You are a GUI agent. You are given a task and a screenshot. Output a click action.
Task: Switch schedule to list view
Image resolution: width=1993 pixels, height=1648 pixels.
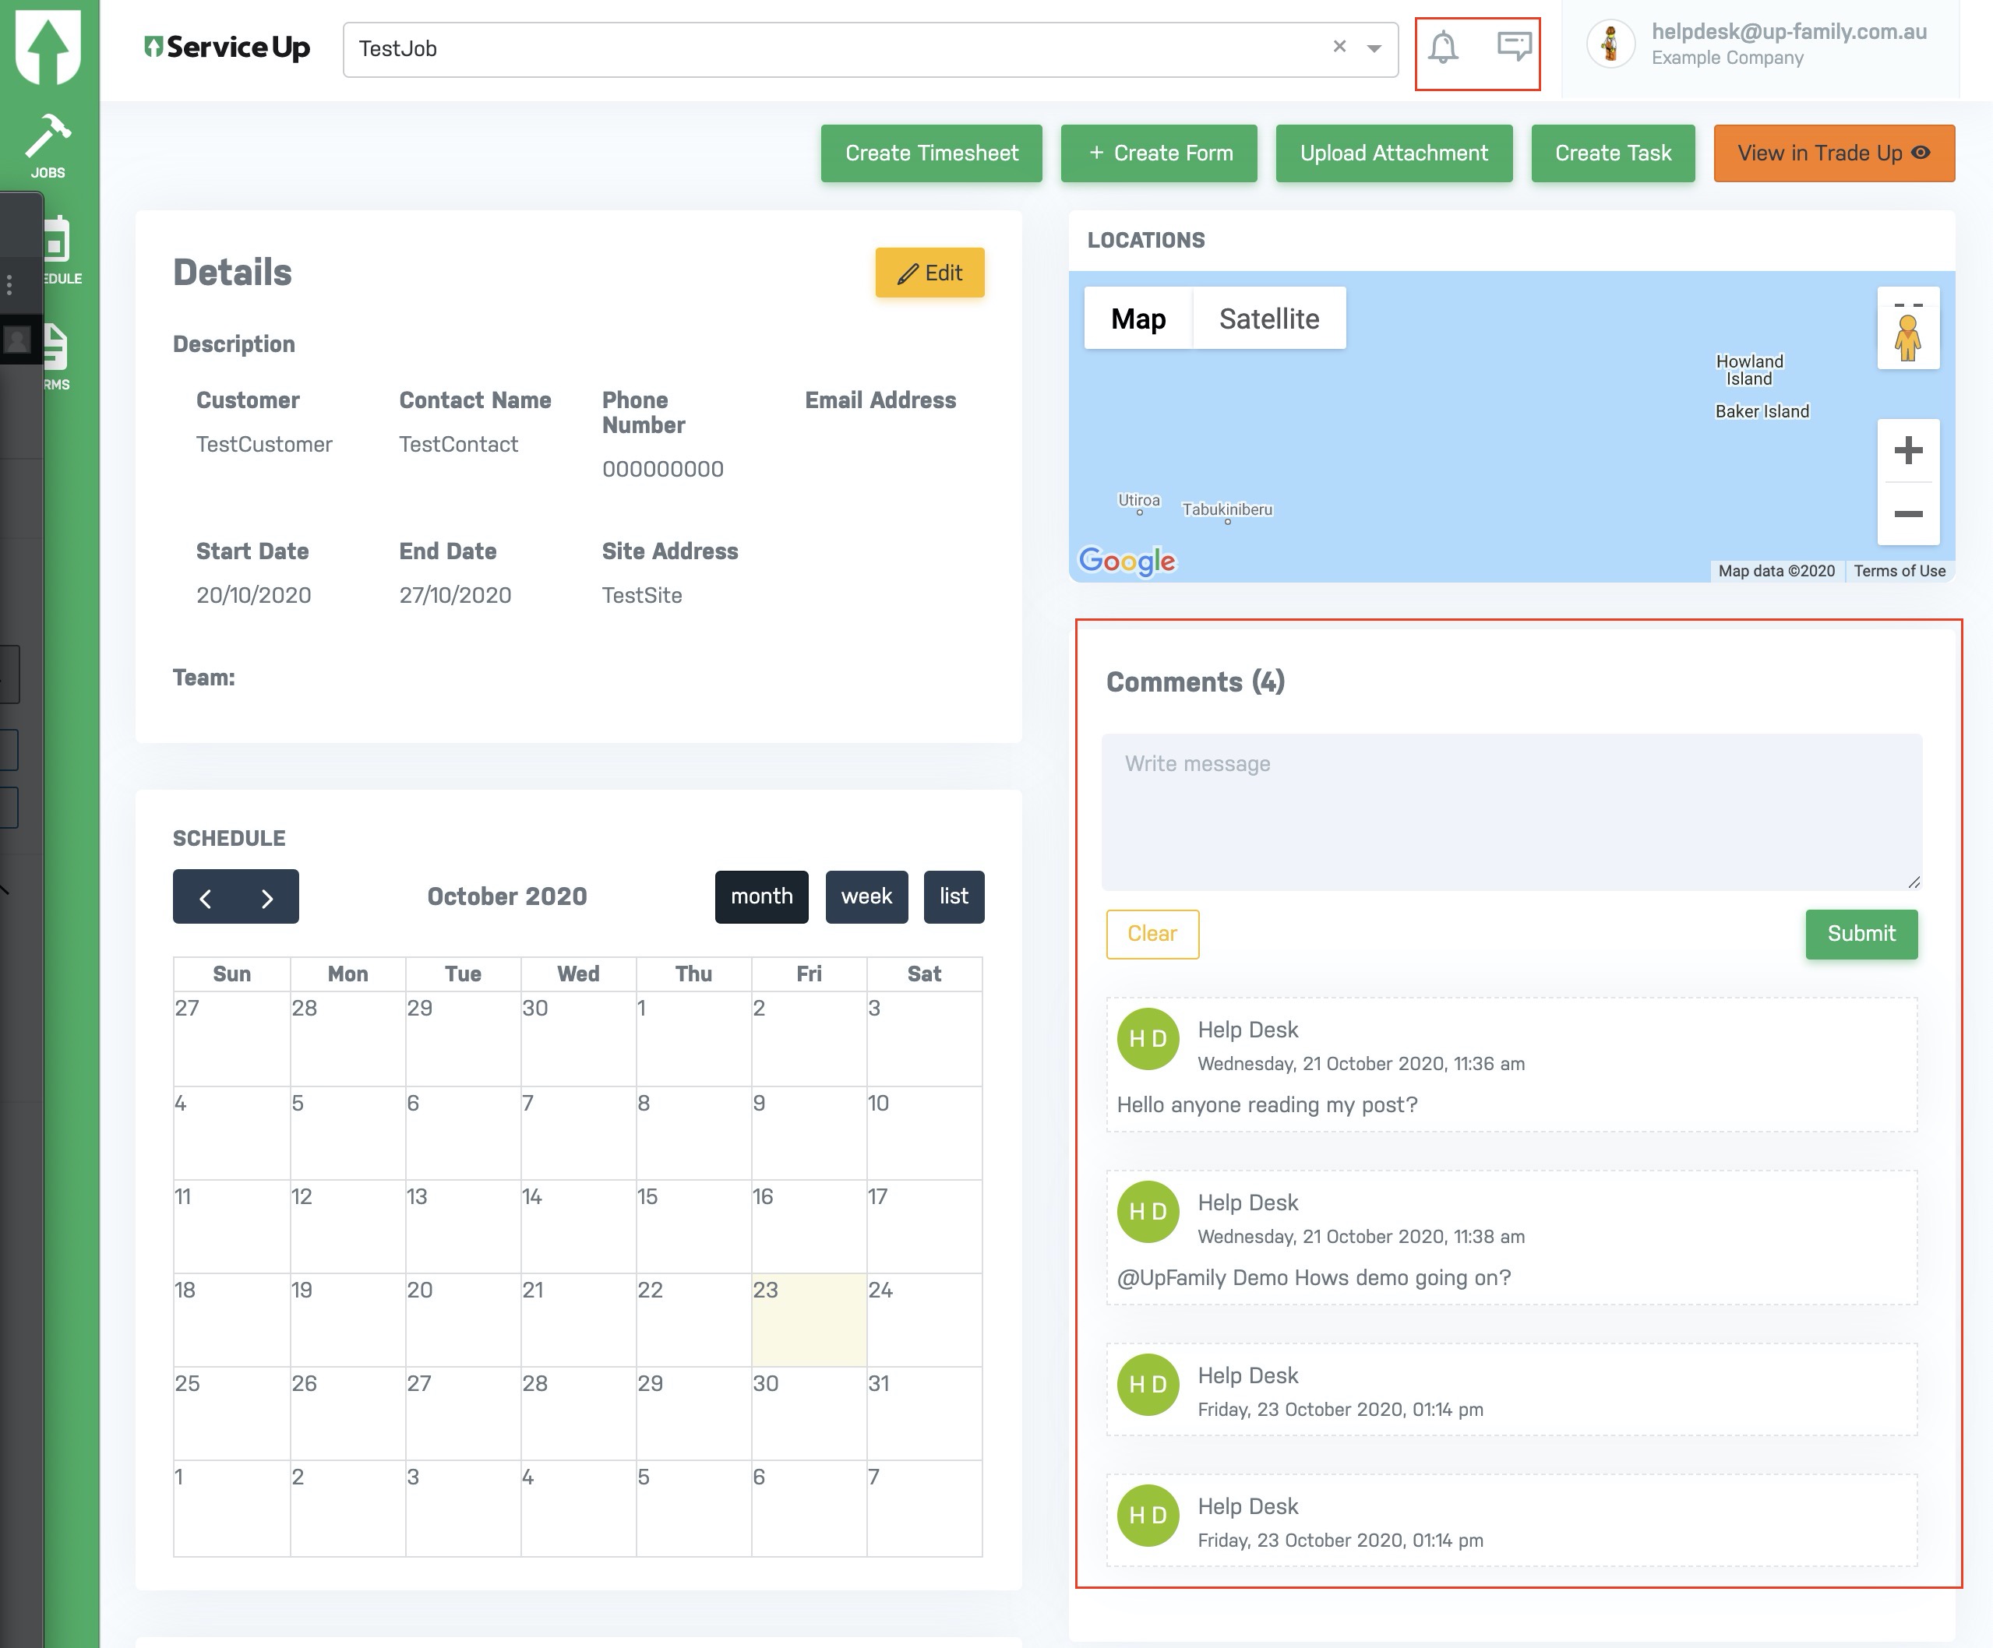(953, 896)
